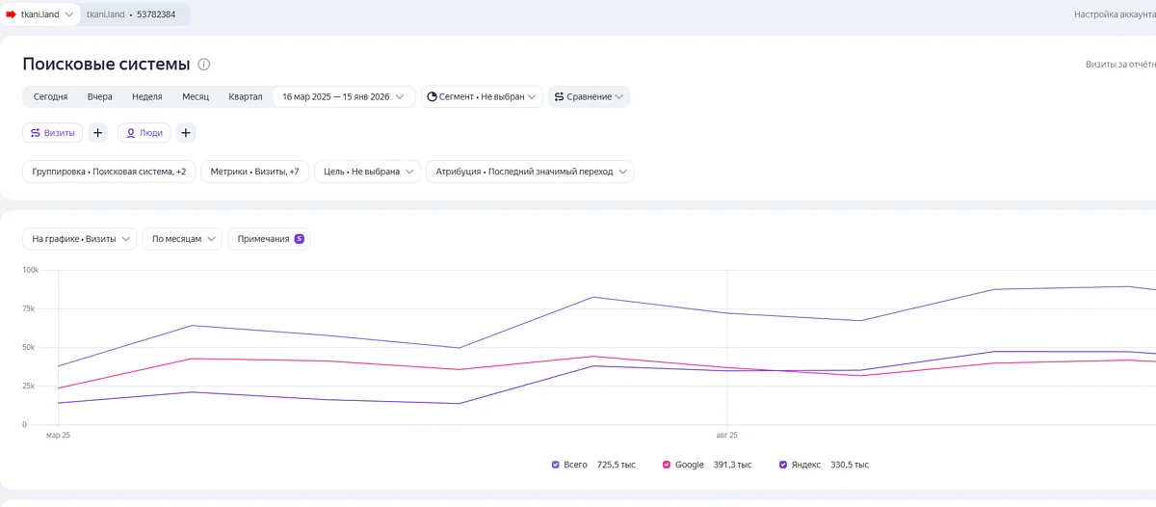
Task: Open the Цель • Не выбрана dropdown
Action: pos(367,172)
